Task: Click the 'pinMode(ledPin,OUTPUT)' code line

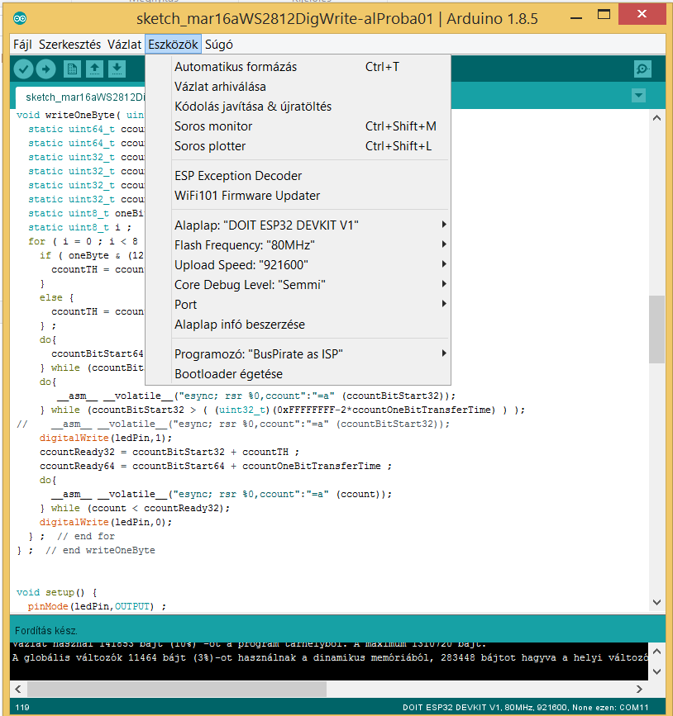Action: tap(97, 606)
